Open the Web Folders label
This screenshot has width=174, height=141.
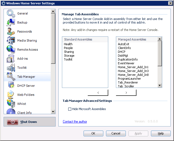click(x=26, y=95)
